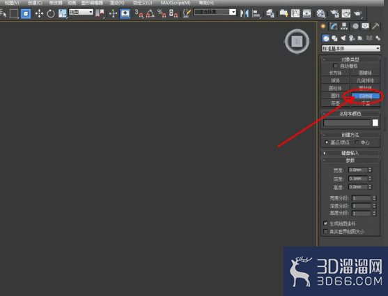388x296 pixels.
Task: Open the reference coordinate system 视图 dropdown
Action: 81,12
